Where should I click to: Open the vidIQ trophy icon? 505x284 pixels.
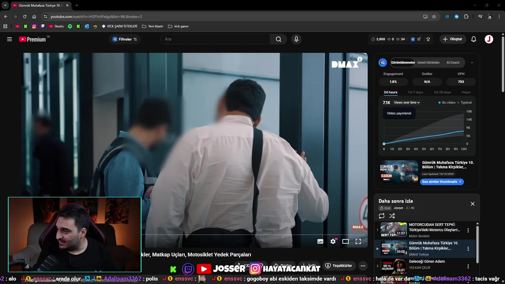[428, 39]
